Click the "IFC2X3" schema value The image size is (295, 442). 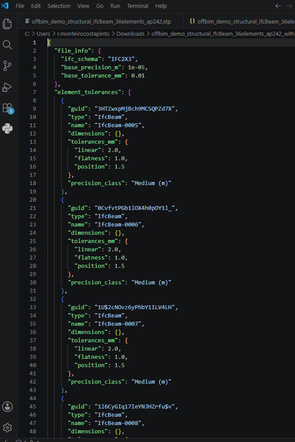[121, 59]
